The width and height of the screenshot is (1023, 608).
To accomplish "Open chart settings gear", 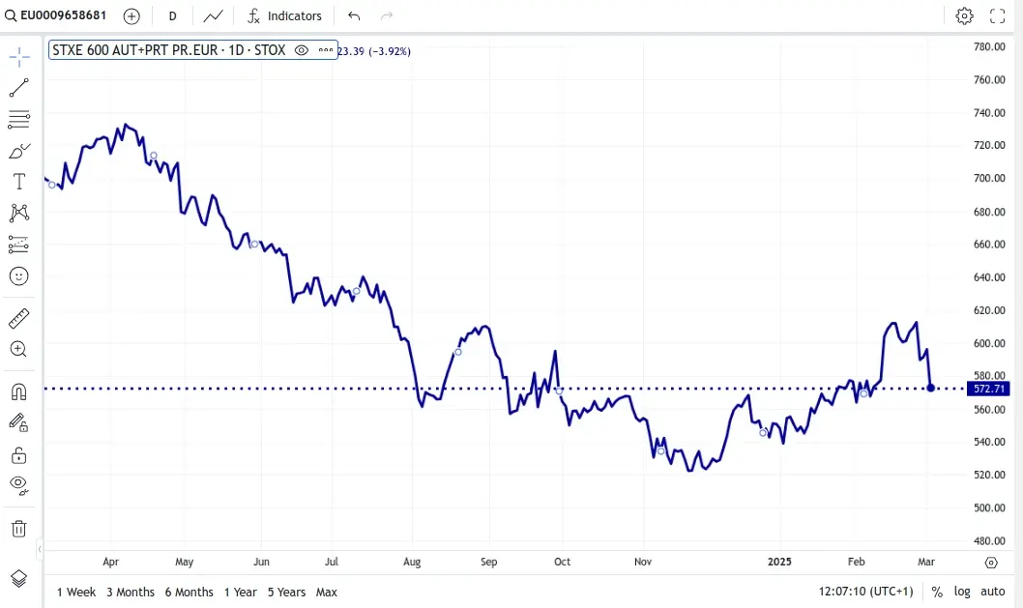I will pyautogui.click(x=964, y=15).
